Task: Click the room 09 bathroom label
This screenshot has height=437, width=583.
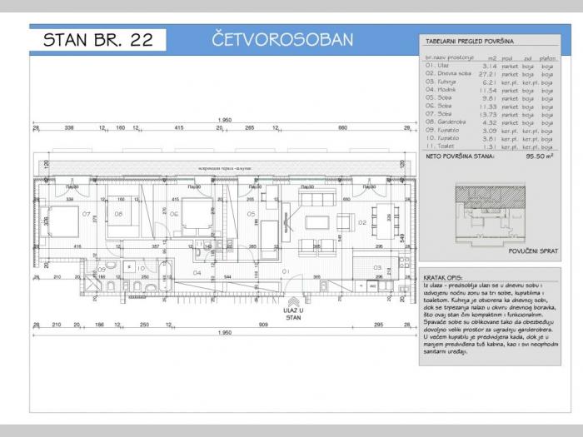Action: click(x=102, y=269)
